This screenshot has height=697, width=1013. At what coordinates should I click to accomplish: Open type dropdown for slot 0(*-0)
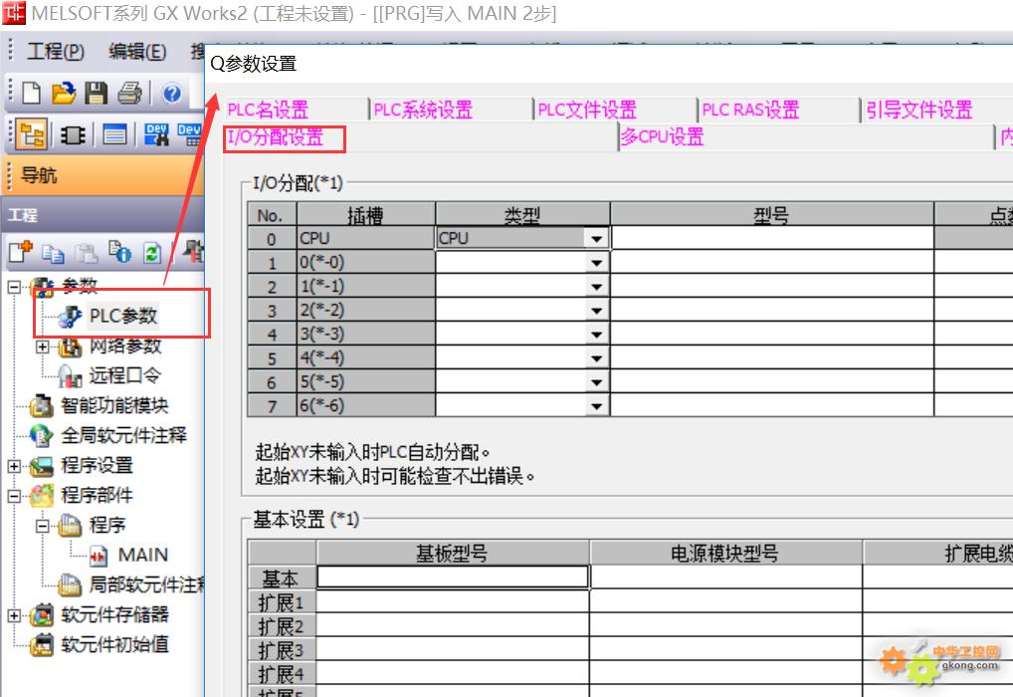[x=596, y=263]
